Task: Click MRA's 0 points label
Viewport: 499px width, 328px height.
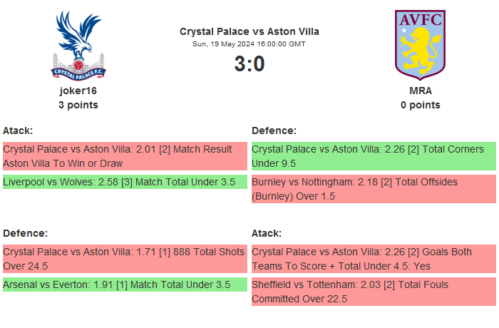Action: [x=421, y=105]
